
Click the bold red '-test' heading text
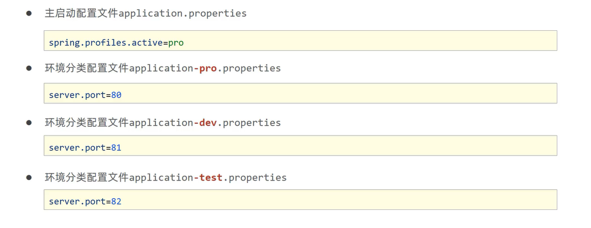(x=208, y=178)
